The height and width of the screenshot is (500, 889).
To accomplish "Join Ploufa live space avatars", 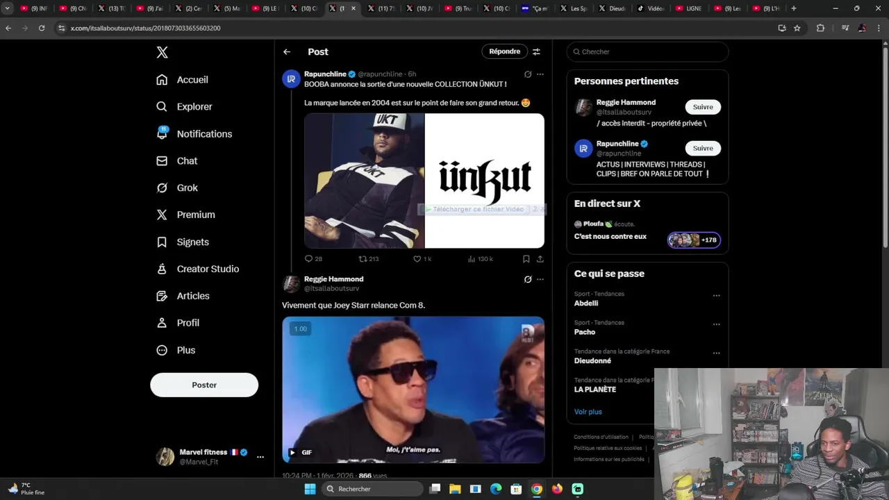I will [x=695, y=240].
